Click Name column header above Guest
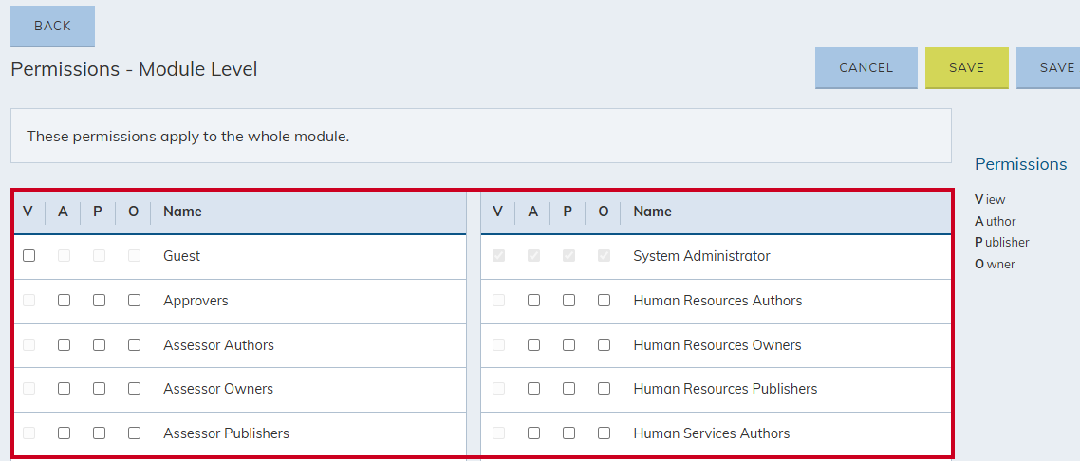 182,212
